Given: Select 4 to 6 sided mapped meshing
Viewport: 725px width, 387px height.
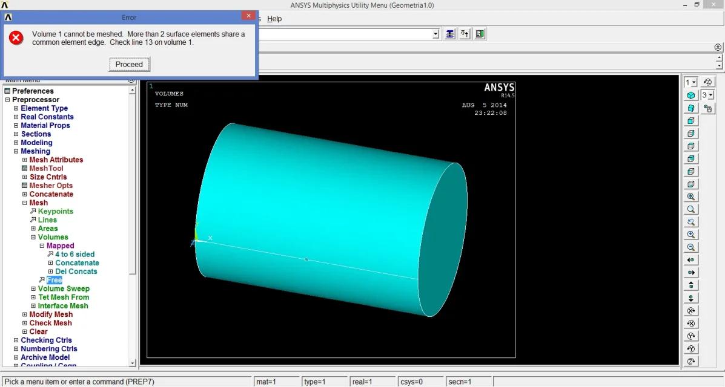Looking at the screenshot, I should coord(74,255).
